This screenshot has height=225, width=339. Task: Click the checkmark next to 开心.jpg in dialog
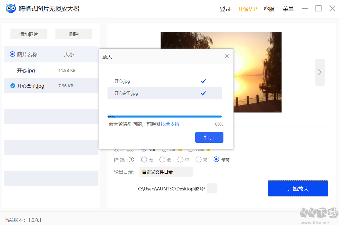click(x=203, y=81)
